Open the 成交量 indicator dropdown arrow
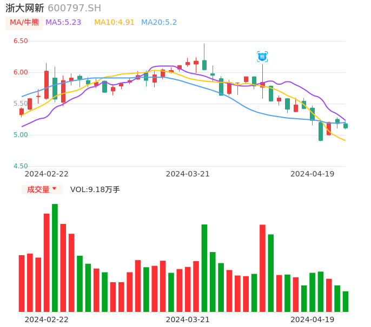The image size is (371, 327). pos(54,189)
